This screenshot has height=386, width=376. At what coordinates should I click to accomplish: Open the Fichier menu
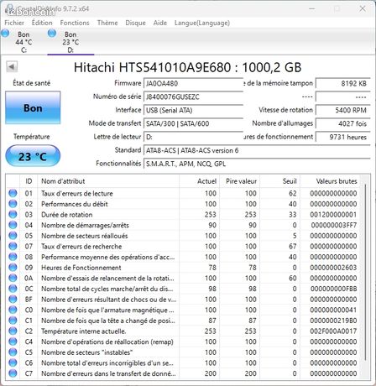14,23
